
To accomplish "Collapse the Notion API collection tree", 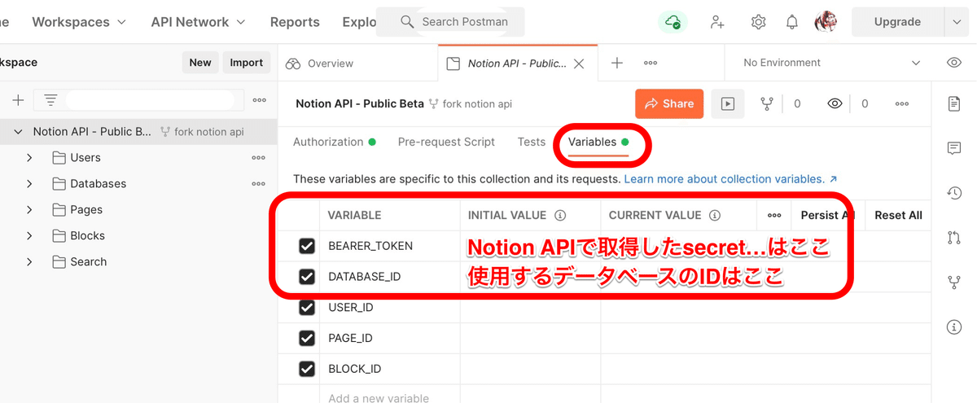I will (x=18, y=131).
